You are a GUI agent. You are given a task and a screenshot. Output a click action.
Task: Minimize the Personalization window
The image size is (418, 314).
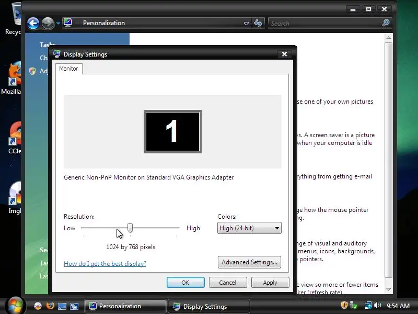pos(353,9)
